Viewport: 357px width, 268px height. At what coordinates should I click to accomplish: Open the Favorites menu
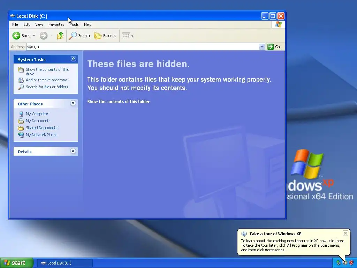pos(56,24)
